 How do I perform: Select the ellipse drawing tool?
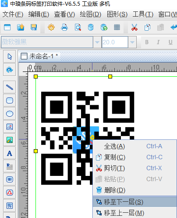(x=10, y=114)
